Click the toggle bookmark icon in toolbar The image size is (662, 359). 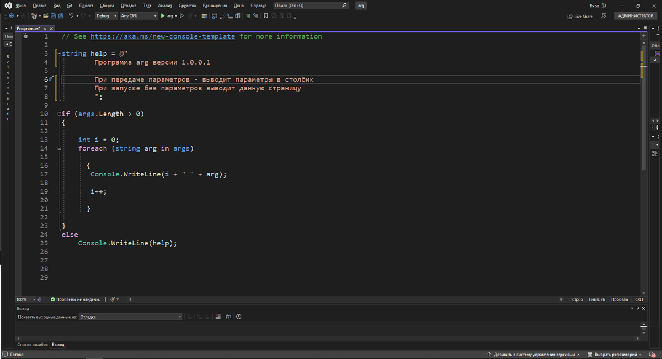(x=266, y=16)
